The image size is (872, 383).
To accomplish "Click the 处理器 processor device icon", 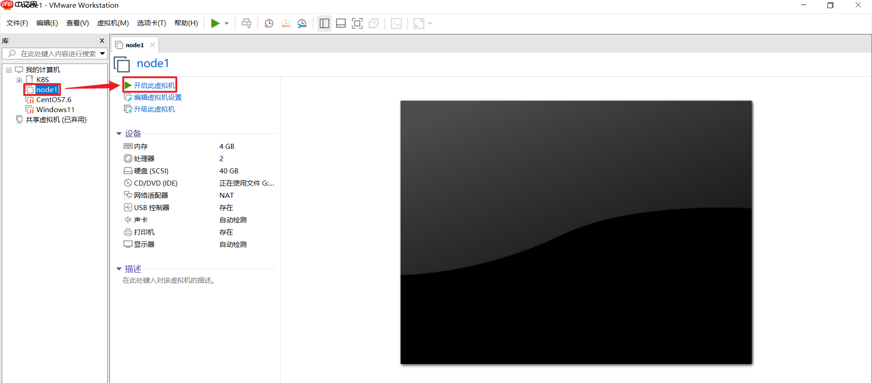I will 128,158.
